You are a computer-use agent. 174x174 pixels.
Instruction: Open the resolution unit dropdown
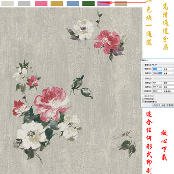coord(169,91)
